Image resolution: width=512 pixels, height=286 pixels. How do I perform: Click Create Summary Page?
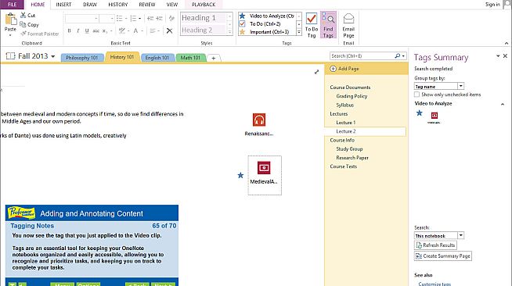click(x=443, y=256)
